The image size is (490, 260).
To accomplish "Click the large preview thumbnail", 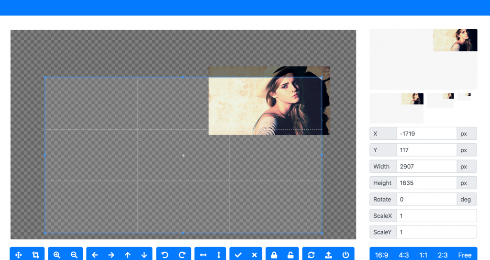I will pyautogui.click(x=423, y=59).
